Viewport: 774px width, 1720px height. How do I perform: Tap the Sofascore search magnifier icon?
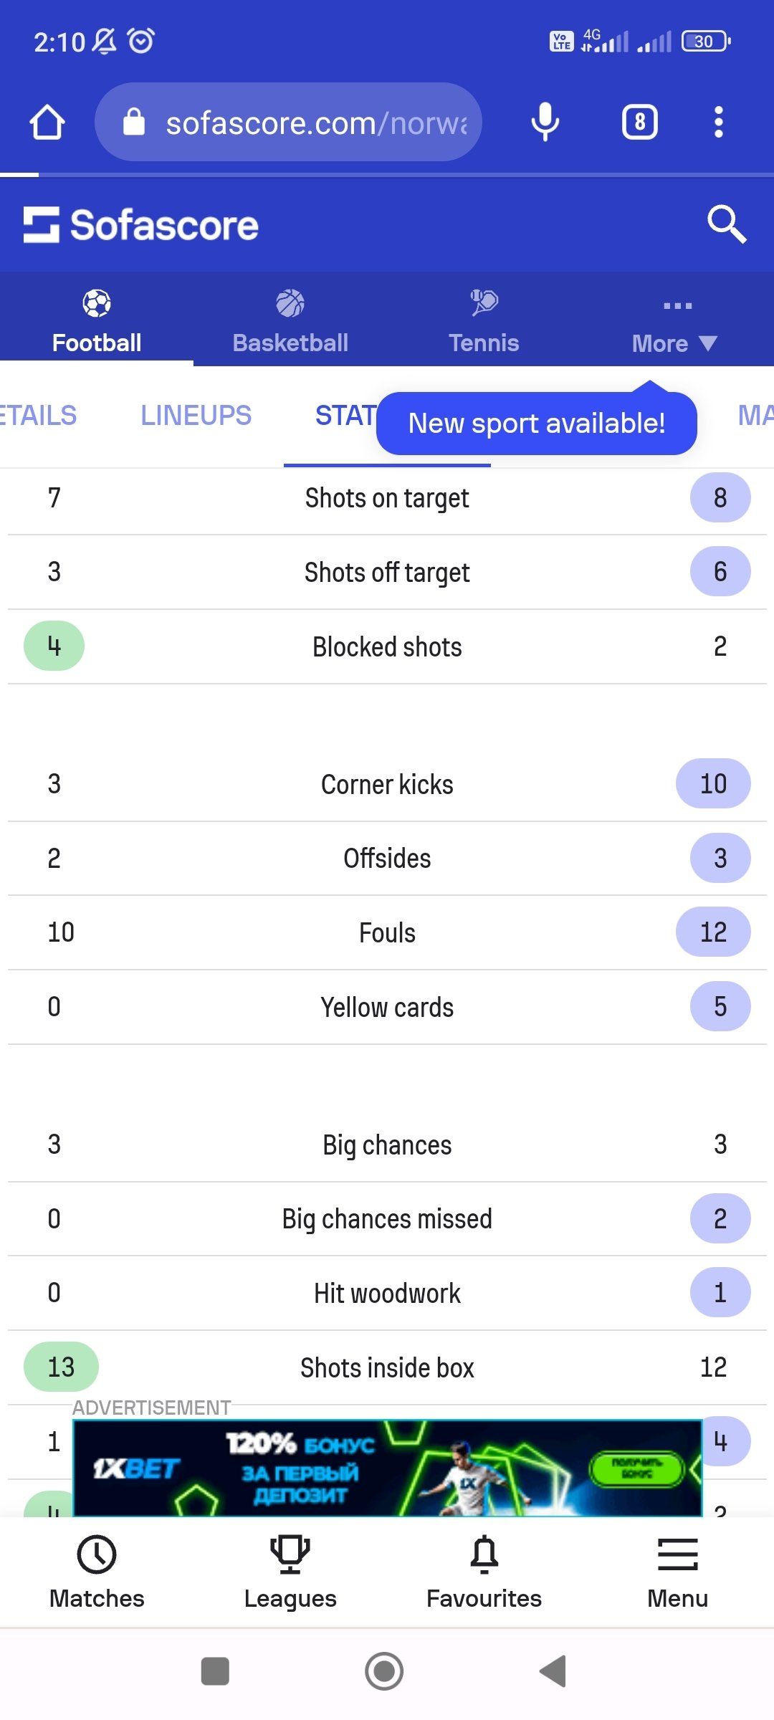coord(726,224)
